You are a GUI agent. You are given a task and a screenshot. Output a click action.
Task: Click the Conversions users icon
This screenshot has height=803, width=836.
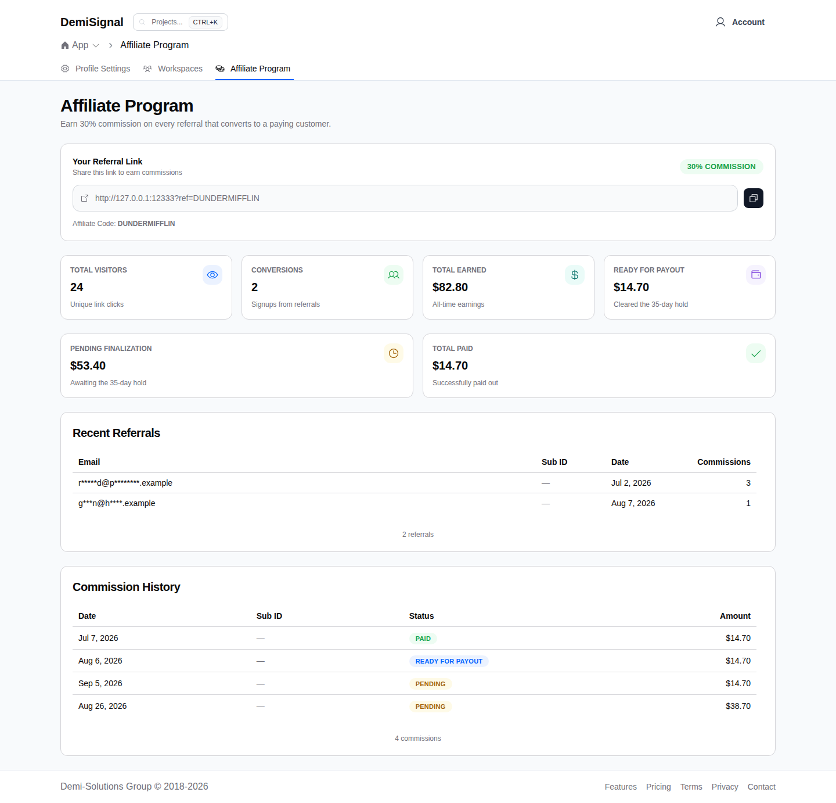pos(394,275)
